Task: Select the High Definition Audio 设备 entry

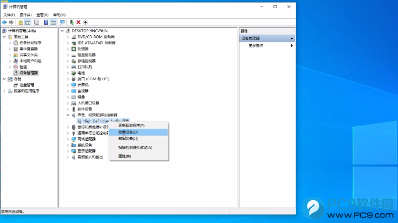Action: click(106, 121)
